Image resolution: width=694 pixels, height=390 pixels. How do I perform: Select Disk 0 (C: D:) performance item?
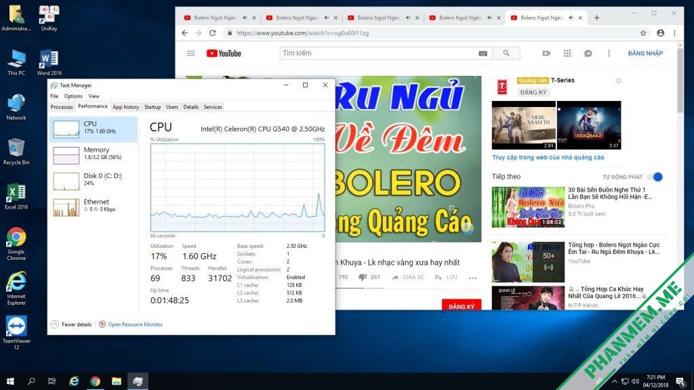tap(94, 180)
